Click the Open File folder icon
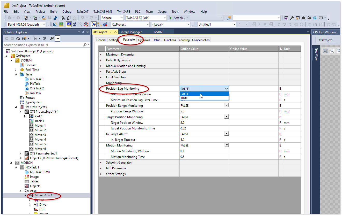This screenshot has height=216, width=342. click(44, 18)
